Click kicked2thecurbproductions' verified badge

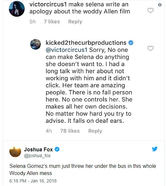[131, 43]
